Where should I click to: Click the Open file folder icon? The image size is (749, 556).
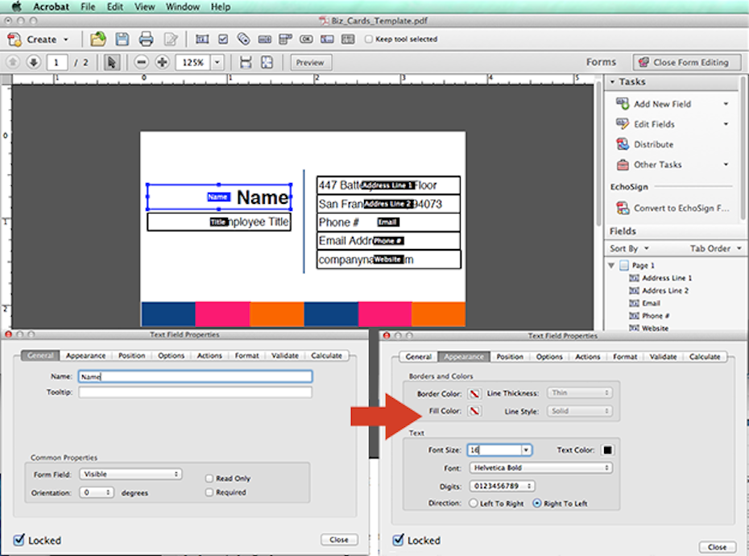(97, 39)
